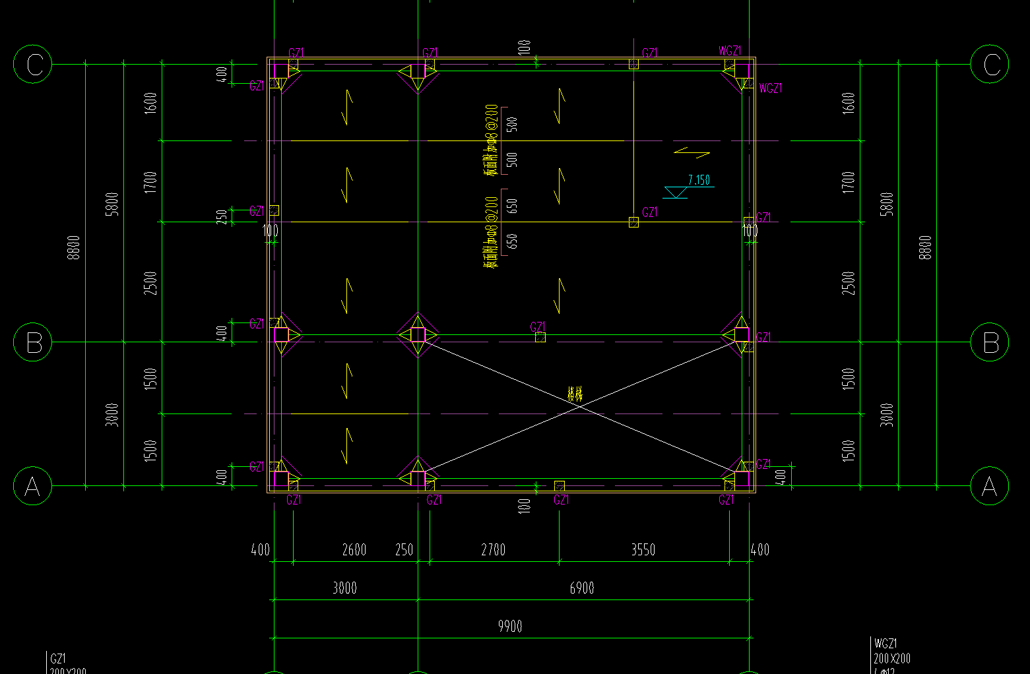Select the right 1700 dimension text
The image size is (1030, 674).
tap(849, 182)
